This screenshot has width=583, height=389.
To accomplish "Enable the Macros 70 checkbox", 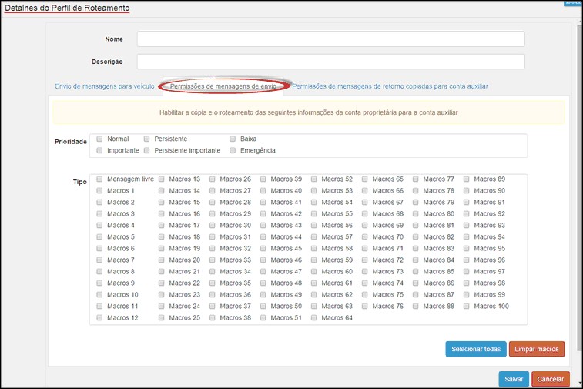I will tap(364, 236).
